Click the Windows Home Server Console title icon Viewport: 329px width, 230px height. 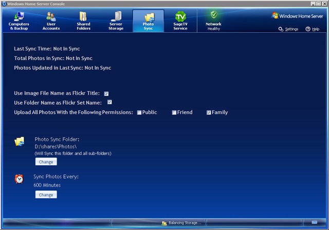(4, 4)
